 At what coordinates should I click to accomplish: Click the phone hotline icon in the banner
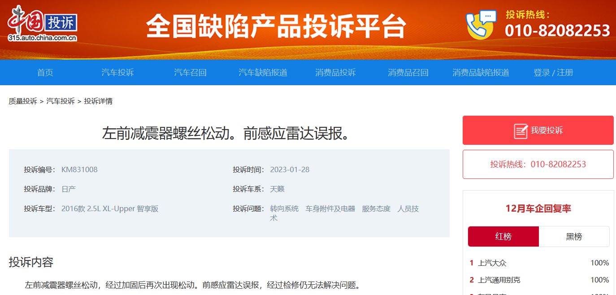(481, 25)
